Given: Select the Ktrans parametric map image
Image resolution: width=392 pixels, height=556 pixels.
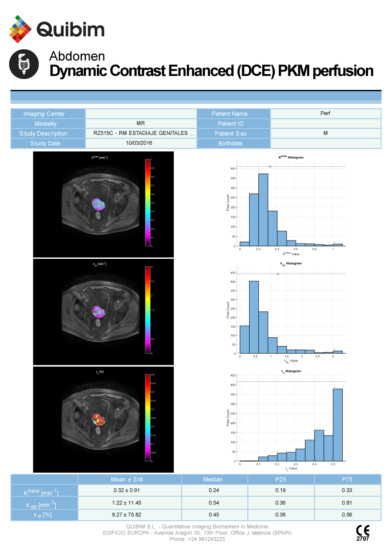Looking at the screenshot, I should click(x=104, y=204).
